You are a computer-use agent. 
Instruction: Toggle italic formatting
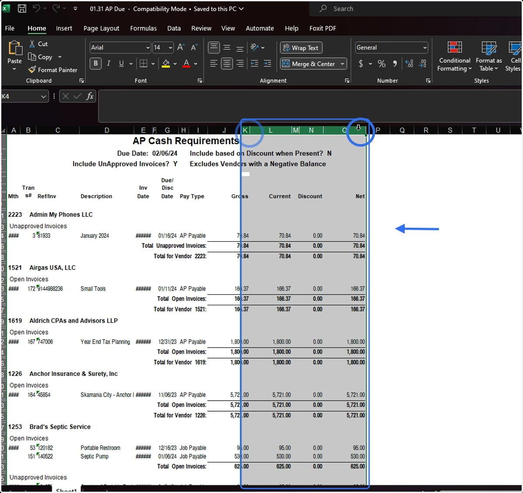click(109, 64)
